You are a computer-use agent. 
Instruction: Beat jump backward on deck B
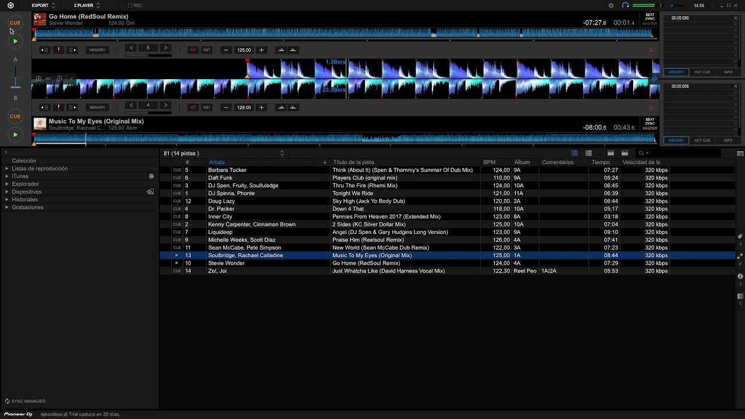(132, 105)
